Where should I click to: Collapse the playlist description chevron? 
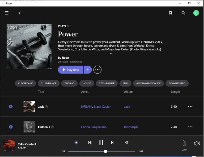pos(111,53)
